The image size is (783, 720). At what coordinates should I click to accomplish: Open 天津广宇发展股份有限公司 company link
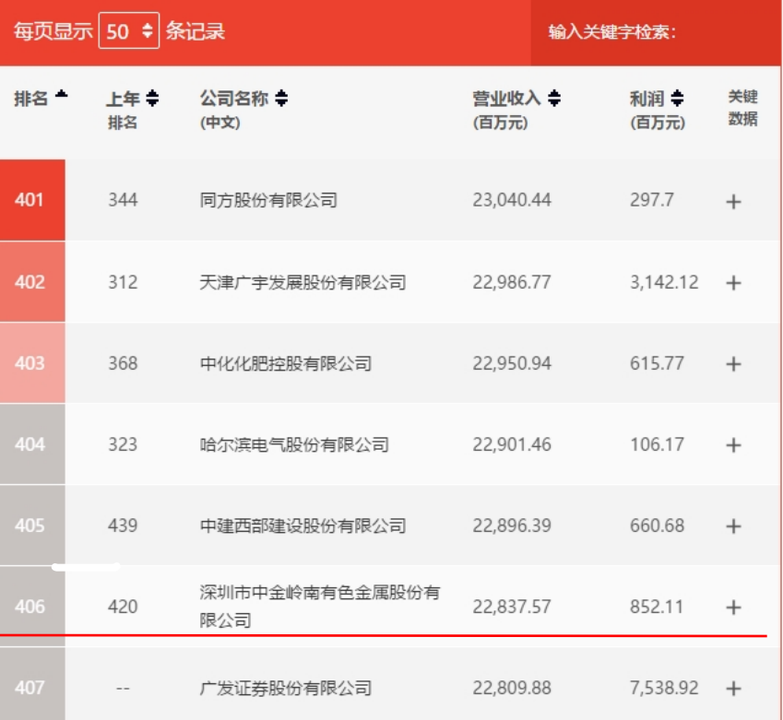coord(303,282)
